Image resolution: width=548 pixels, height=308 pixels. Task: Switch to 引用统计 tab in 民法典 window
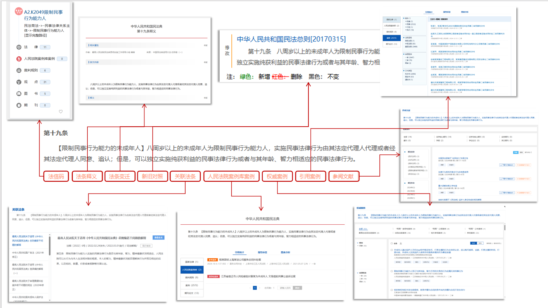[x=240, y=252]
